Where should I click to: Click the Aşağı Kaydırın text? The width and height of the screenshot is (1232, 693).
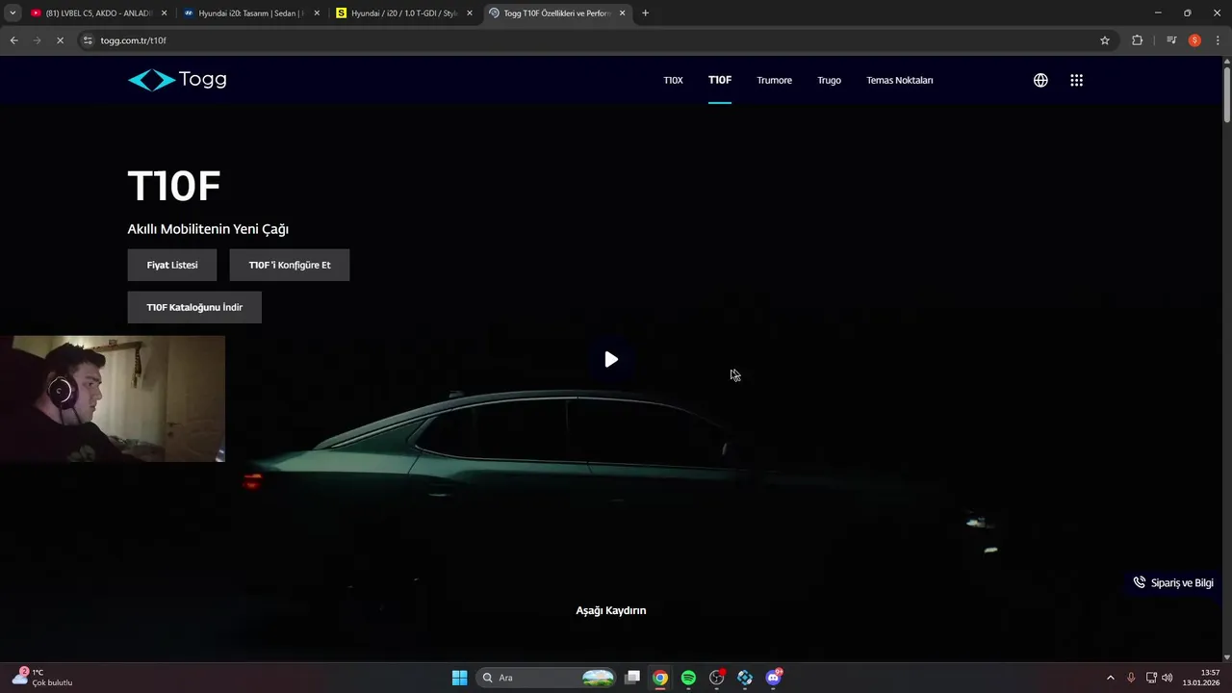click(x=611, y=610)
